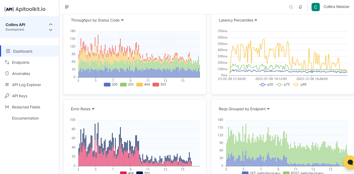Image resolution: width=354 pixels, height=174 pixels.
Task: Expand the Latency Percentiles dropdown
Action: (x=256, y=20)
